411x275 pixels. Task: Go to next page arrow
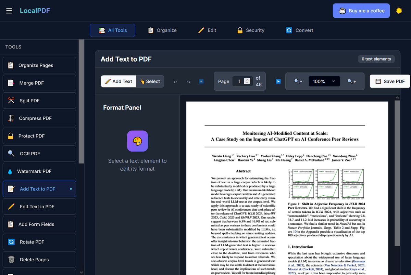[x=278, y=81]
